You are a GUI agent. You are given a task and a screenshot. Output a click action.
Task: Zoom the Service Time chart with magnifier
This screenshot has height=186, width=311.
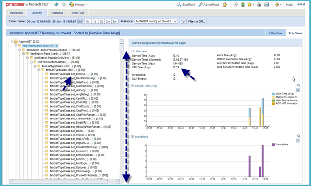[x=298, y=85]
